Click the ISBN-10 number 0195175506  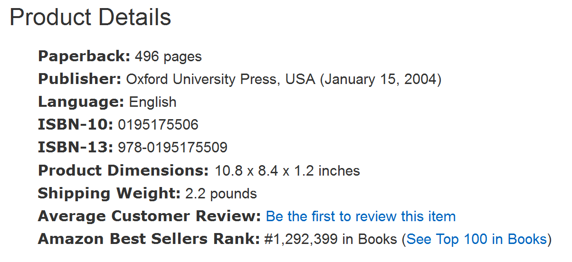pos(158,125)
